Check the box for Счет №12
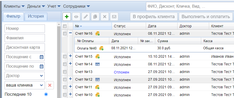Screen dimensions: 234x98 click(65, 79)
